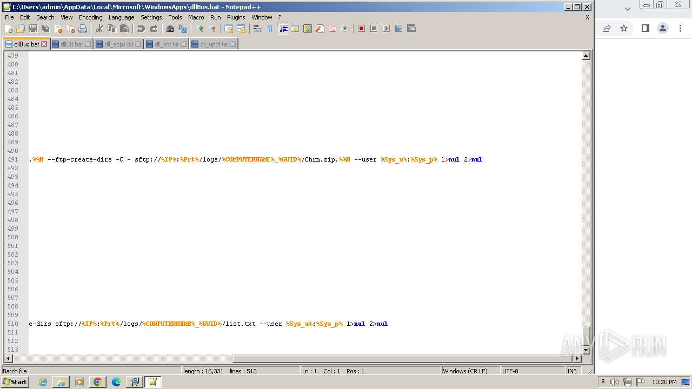Toggle the indent guide toolbar button
692x389 pixels.
(x=283, y=29)
